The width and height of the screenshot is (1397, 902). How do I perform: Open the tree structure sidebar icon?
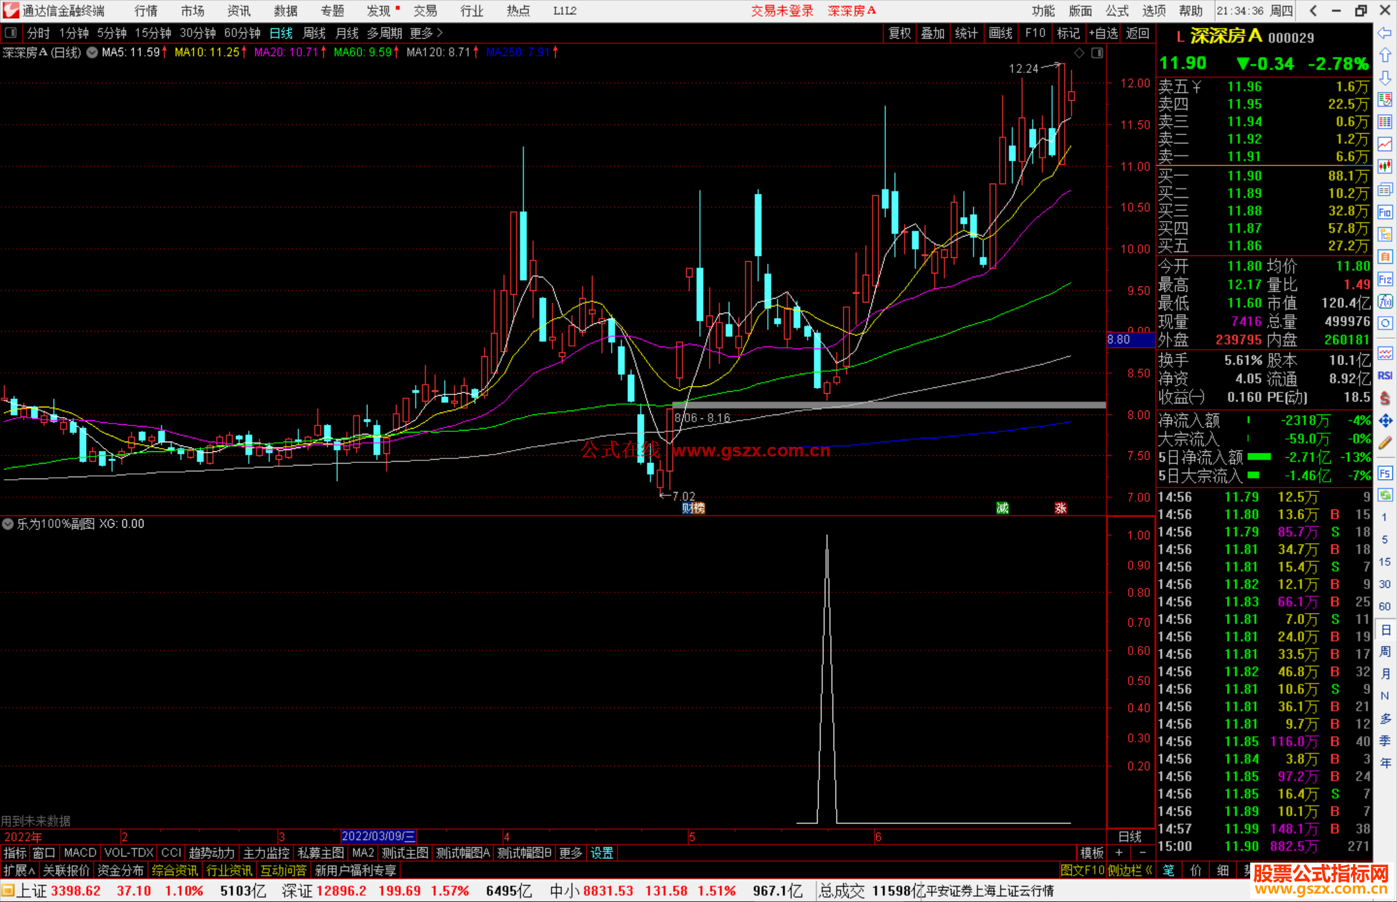(x=1385, y=234)
